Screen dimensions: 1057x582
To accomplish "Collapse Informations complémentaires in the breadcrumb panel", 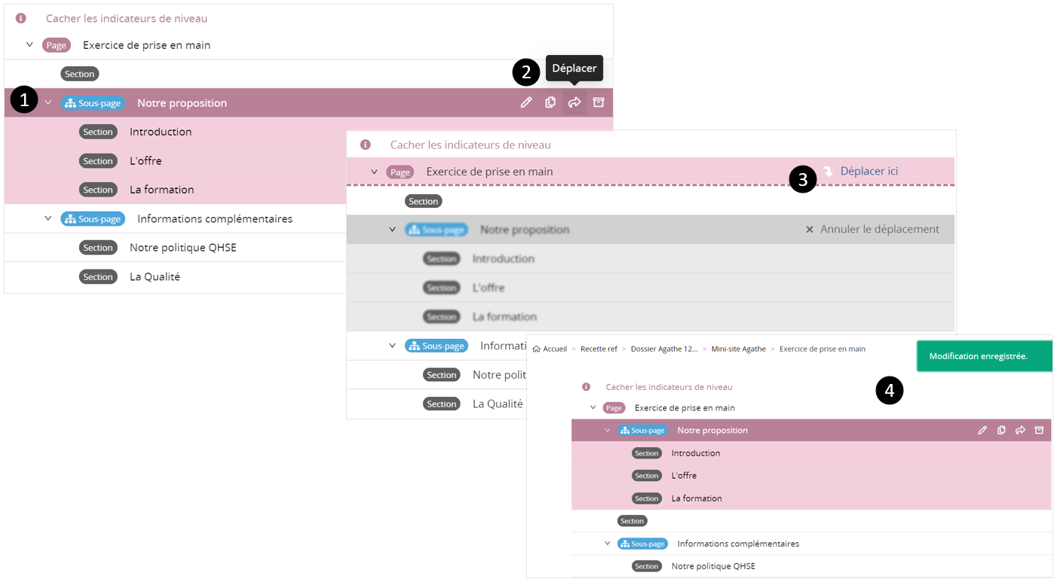I will pyautogui.click(x=608, y=543).
